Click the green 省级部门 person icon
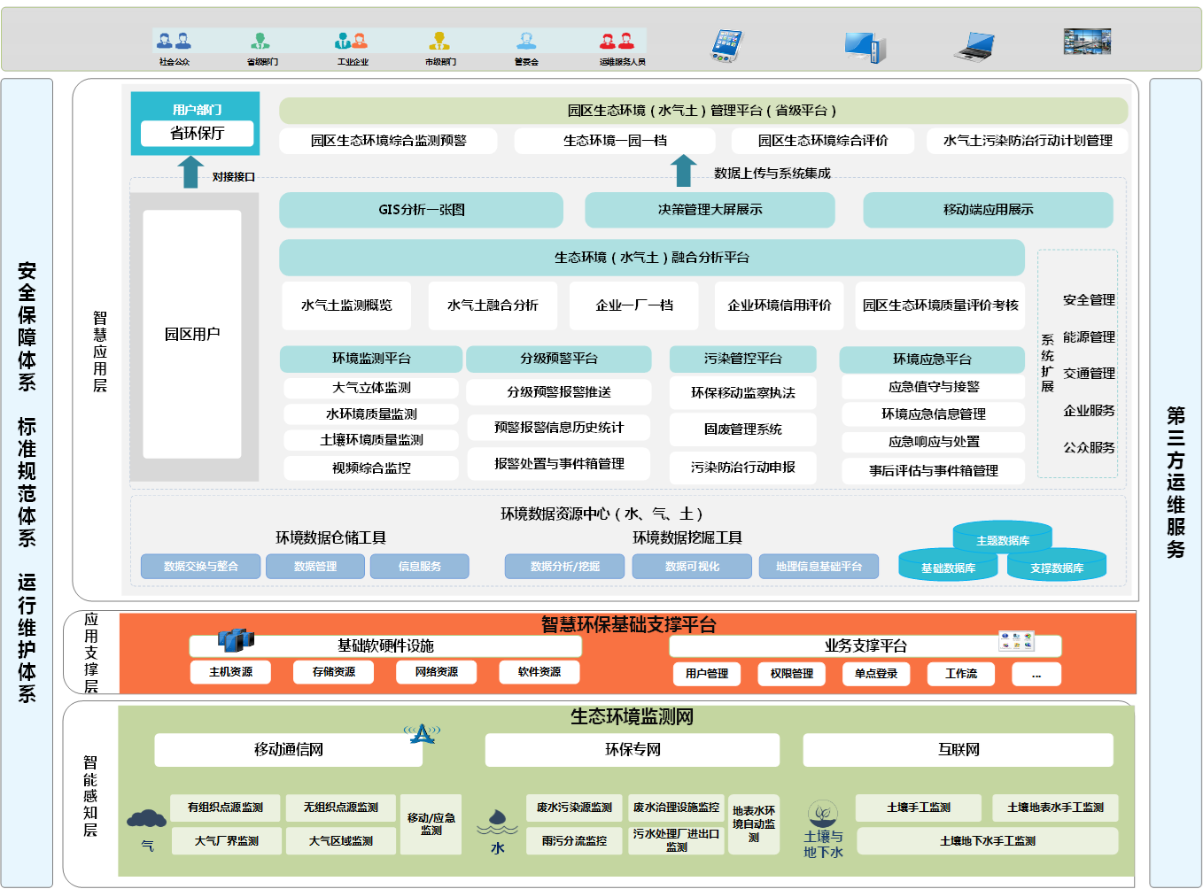The height and width of the screenshot is (889, 1203). (260, 41)
